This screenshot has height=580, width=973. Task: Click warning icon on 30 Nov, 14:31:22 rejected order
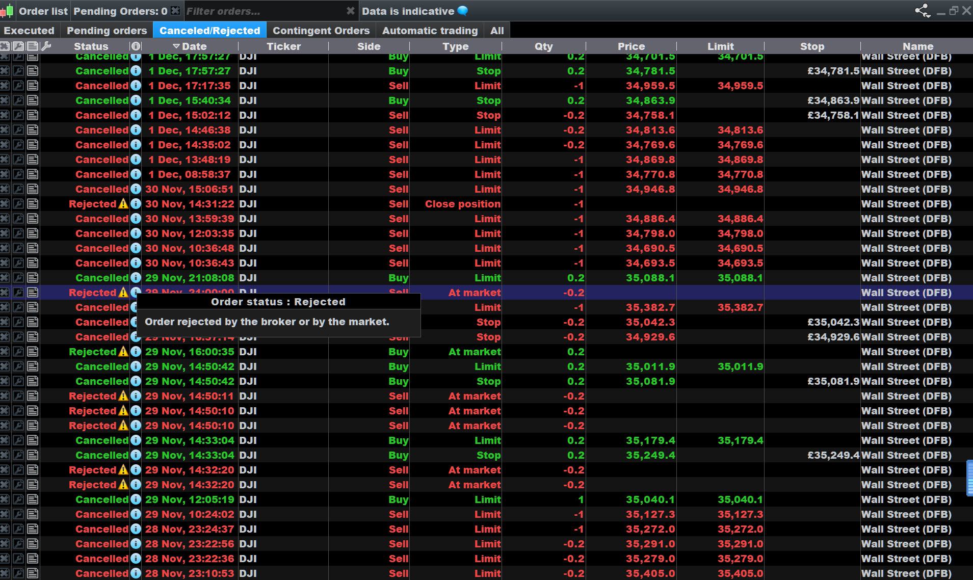click(123, 204)
